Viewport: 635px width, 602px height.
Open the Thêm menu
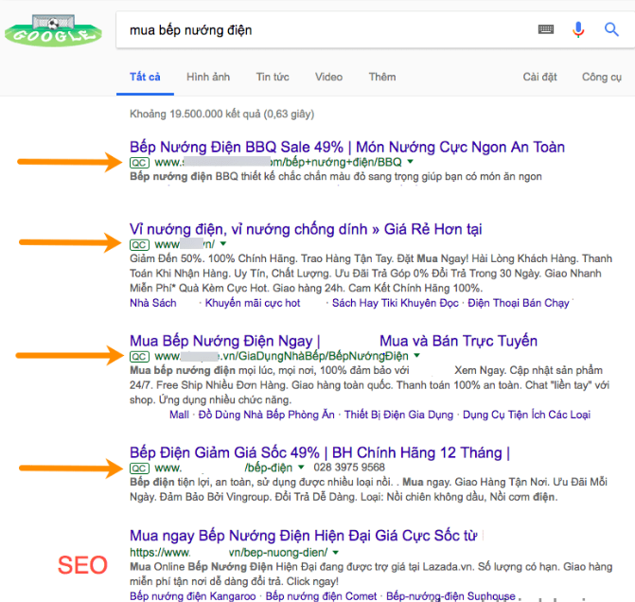coord(382,77)
